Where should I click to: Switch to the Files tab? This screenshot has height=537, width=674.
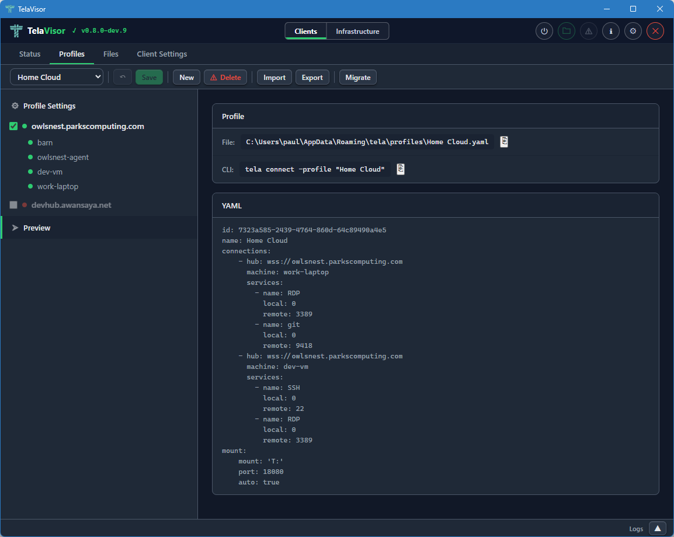(110, 54)
